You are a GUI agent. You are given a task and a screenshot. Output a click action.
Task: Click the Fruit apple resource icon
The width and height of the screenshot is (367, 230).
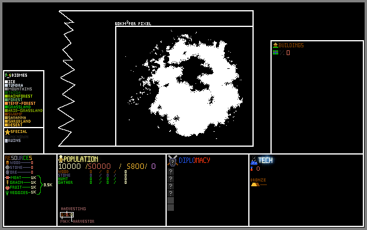(7, 187)
